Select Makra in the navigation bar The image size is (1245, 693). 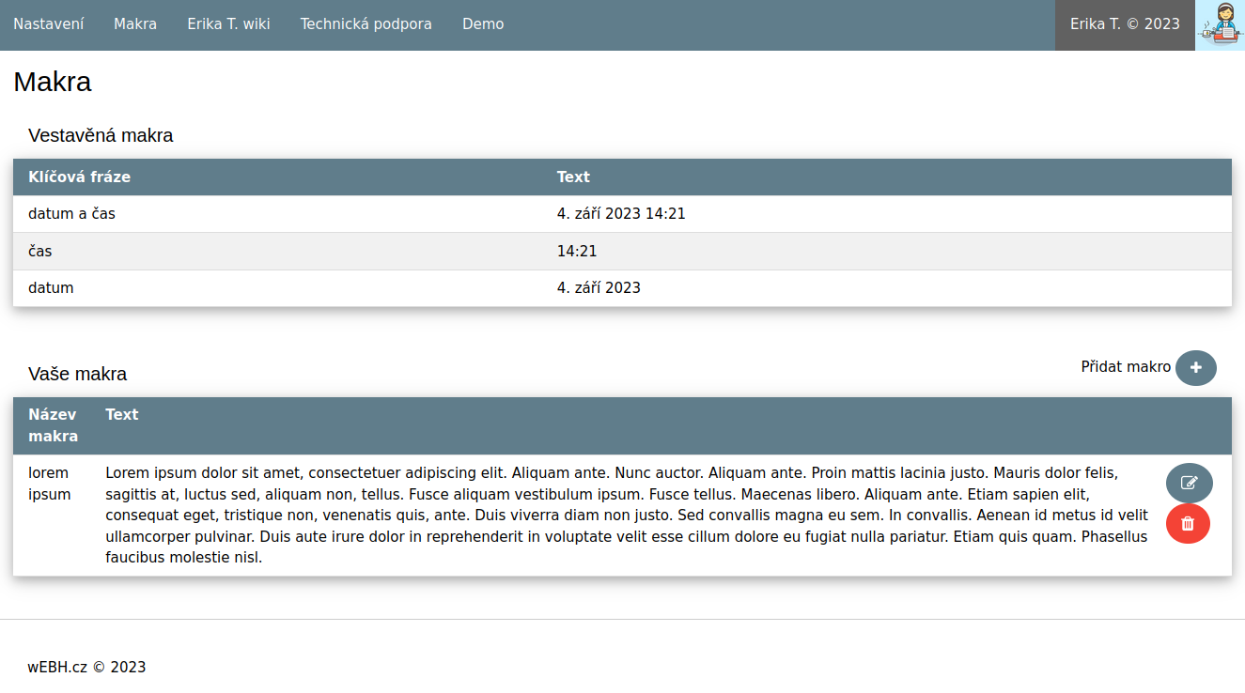tap(135, 24)
